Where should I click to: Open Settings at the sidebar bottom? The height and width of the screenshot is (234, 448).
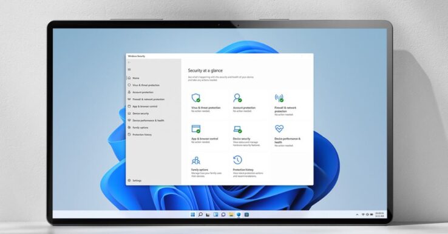134,181
